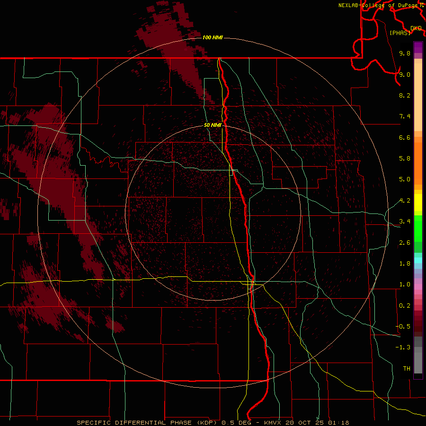Click the 1.8 legend value

405,264
